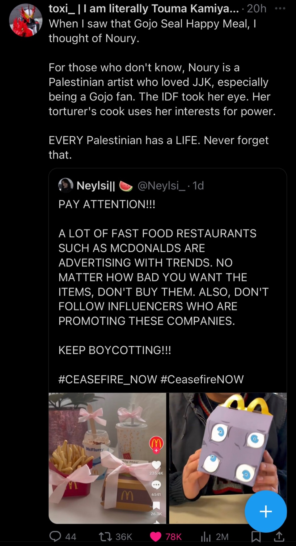Screen dimensions: 296x546
Task: Open toxi_'s profile avatar
Action: (26, 20)
